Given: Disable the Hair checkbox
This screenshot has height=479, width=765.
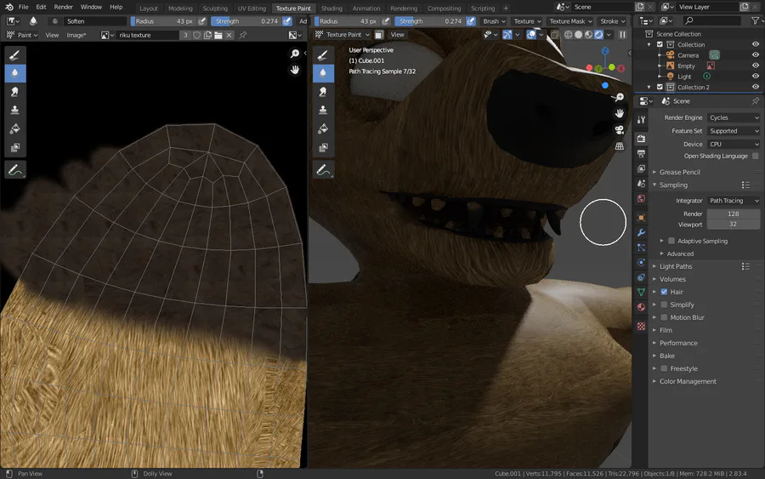Looking at the screenshot, I should pos(664,292).
